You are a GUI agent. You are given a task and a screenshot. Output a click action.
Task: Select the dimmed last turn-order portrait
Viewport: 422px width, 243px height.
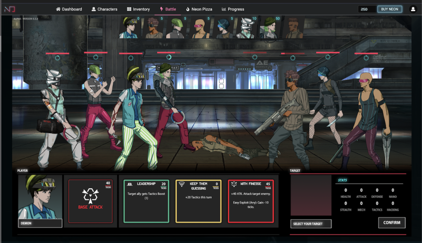click(294, 27)
